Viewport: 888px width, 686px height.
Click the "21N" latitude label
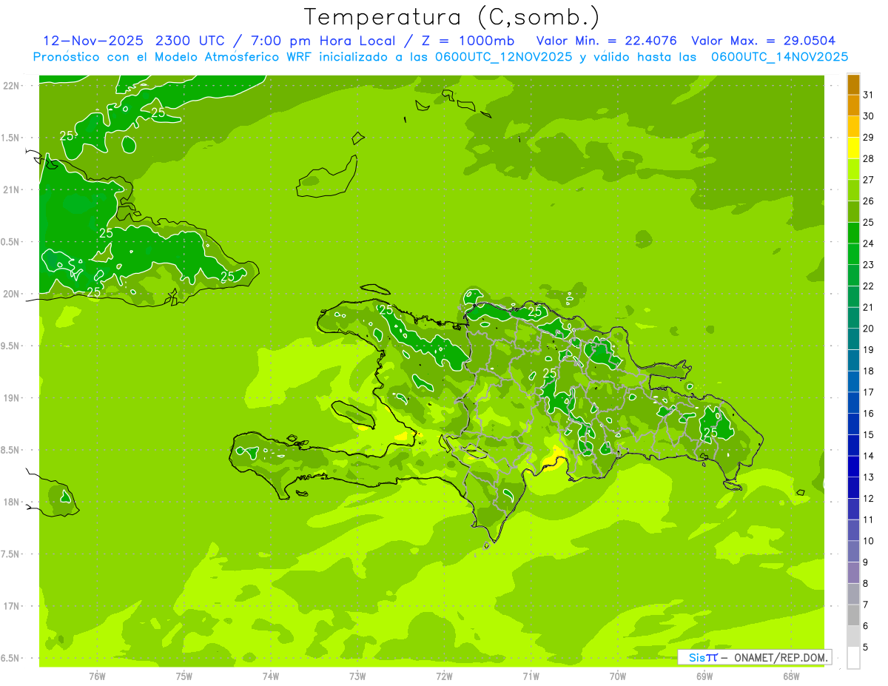pos(11,189)
